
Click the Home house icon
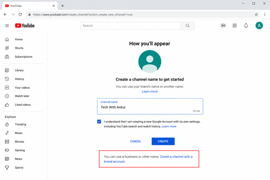pos(7,40)
